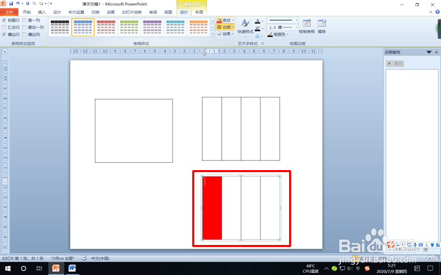Switch to the 切换 Transitions tab
This screenshot has width=441, height=275.
96,12
